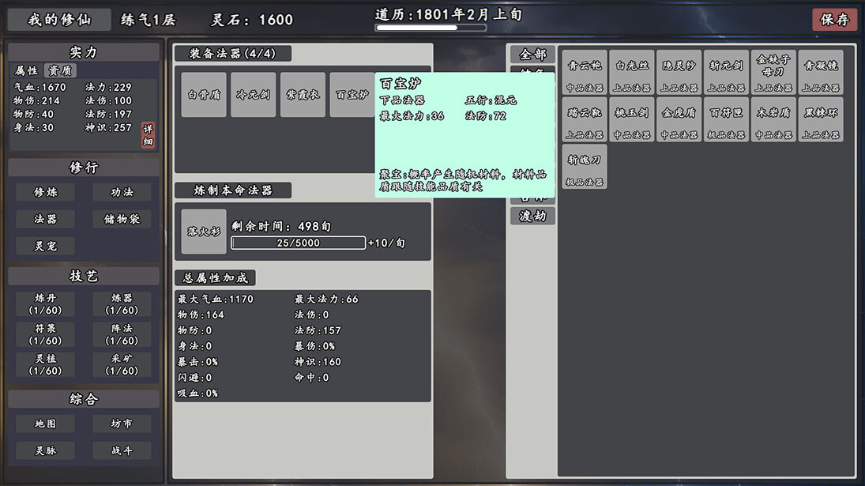Select equipped 冷元剑 slot
Image resolution: width=865 pixels, height=486 pixels.
[x=253, y=95]
